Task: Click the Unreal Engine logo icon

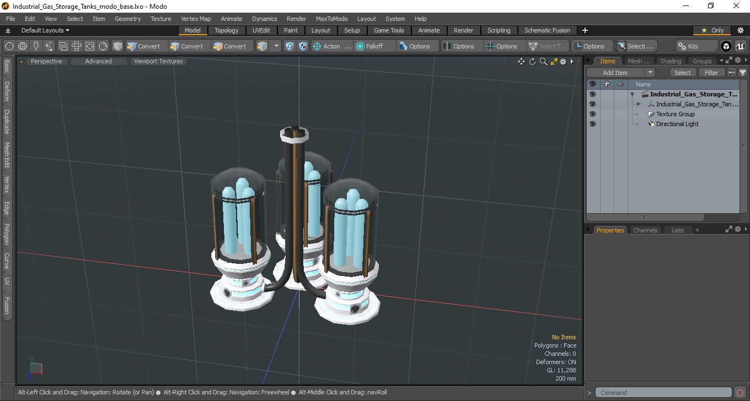Action: (740, 46)
